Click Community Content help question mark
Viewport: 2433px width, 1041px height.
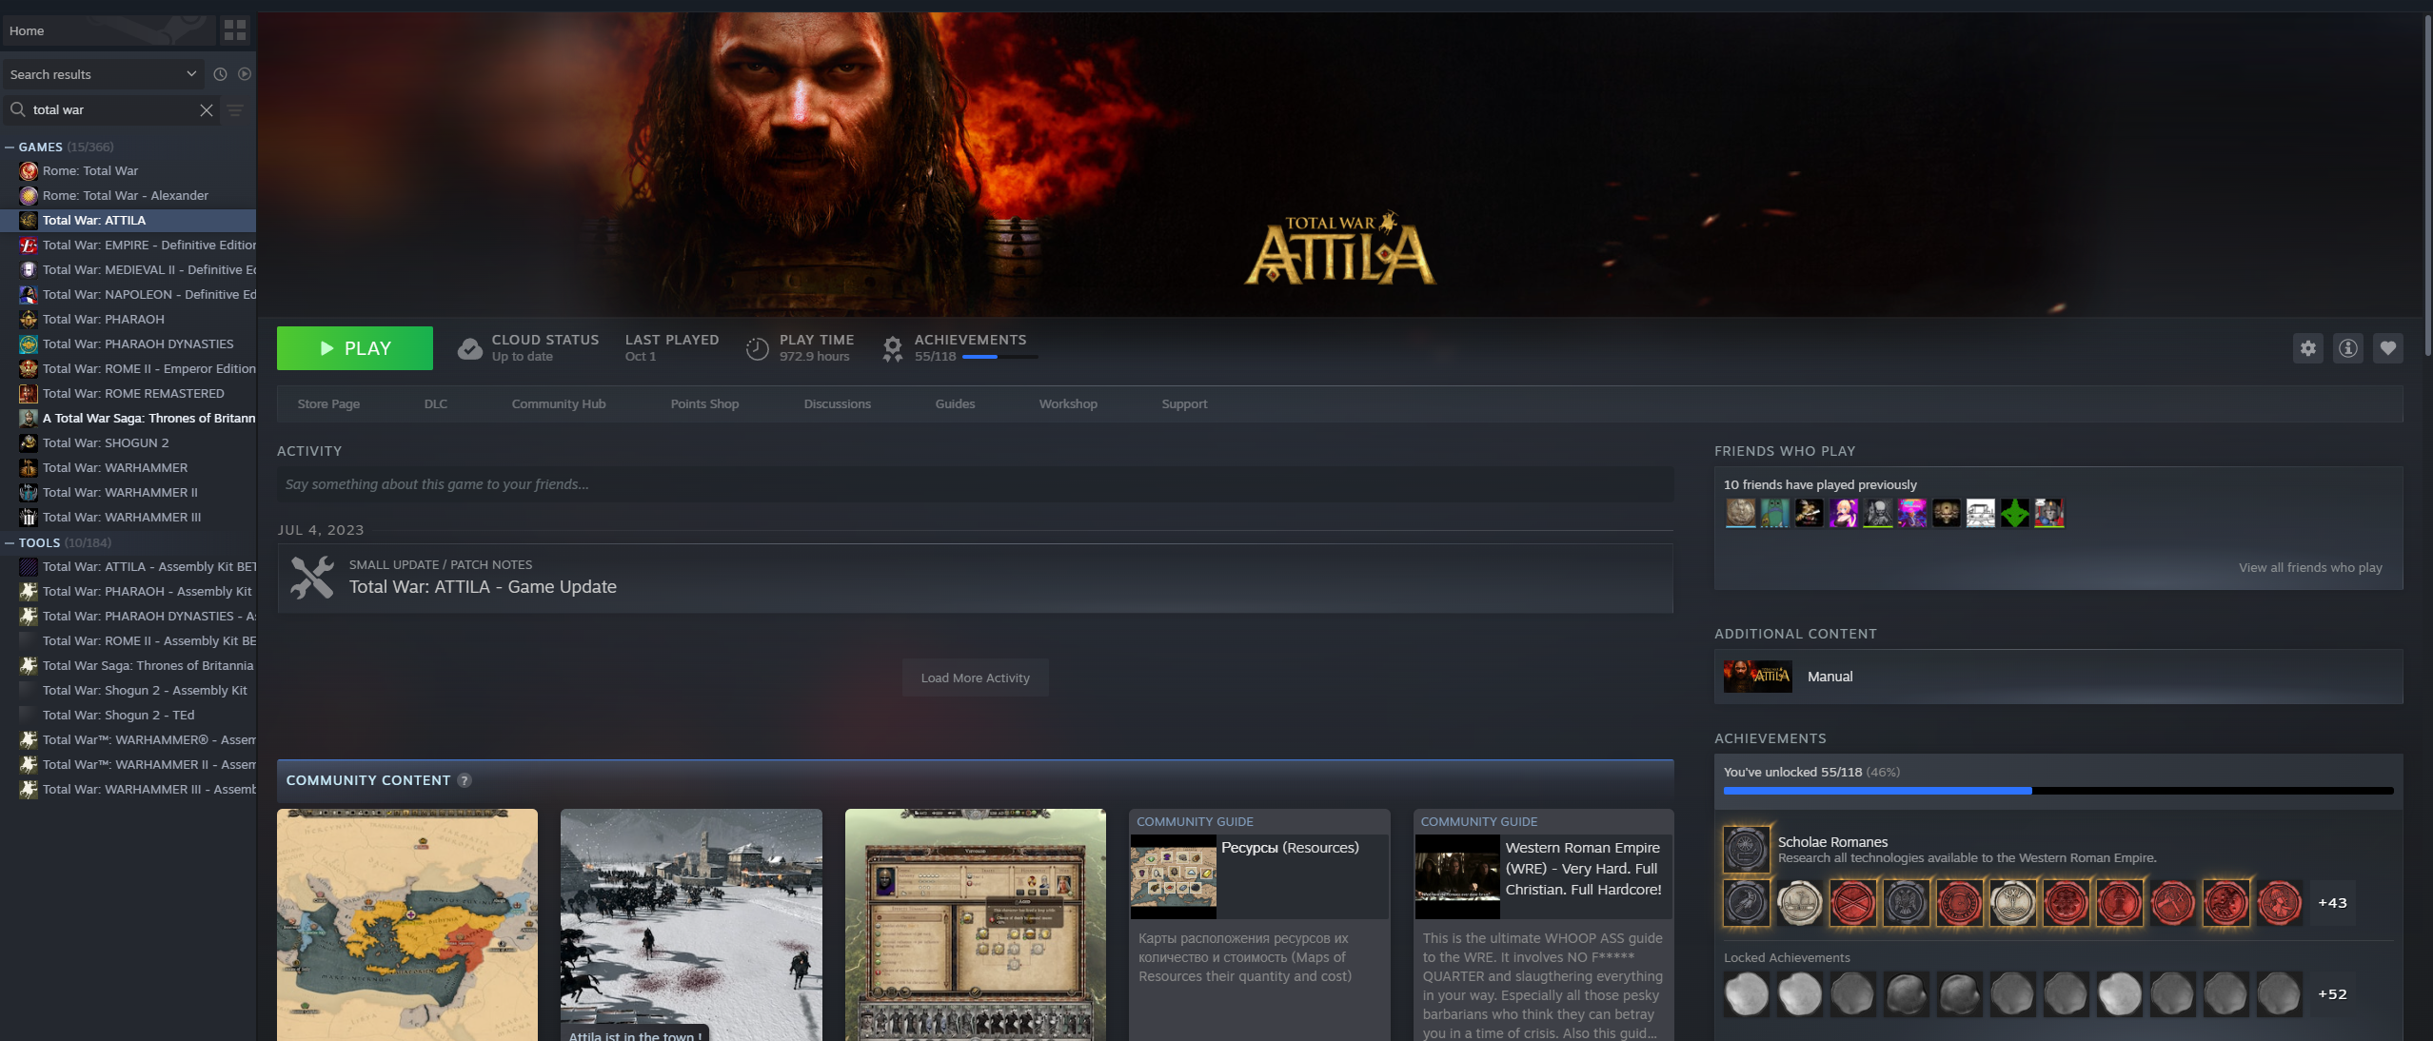coord(465,780)
